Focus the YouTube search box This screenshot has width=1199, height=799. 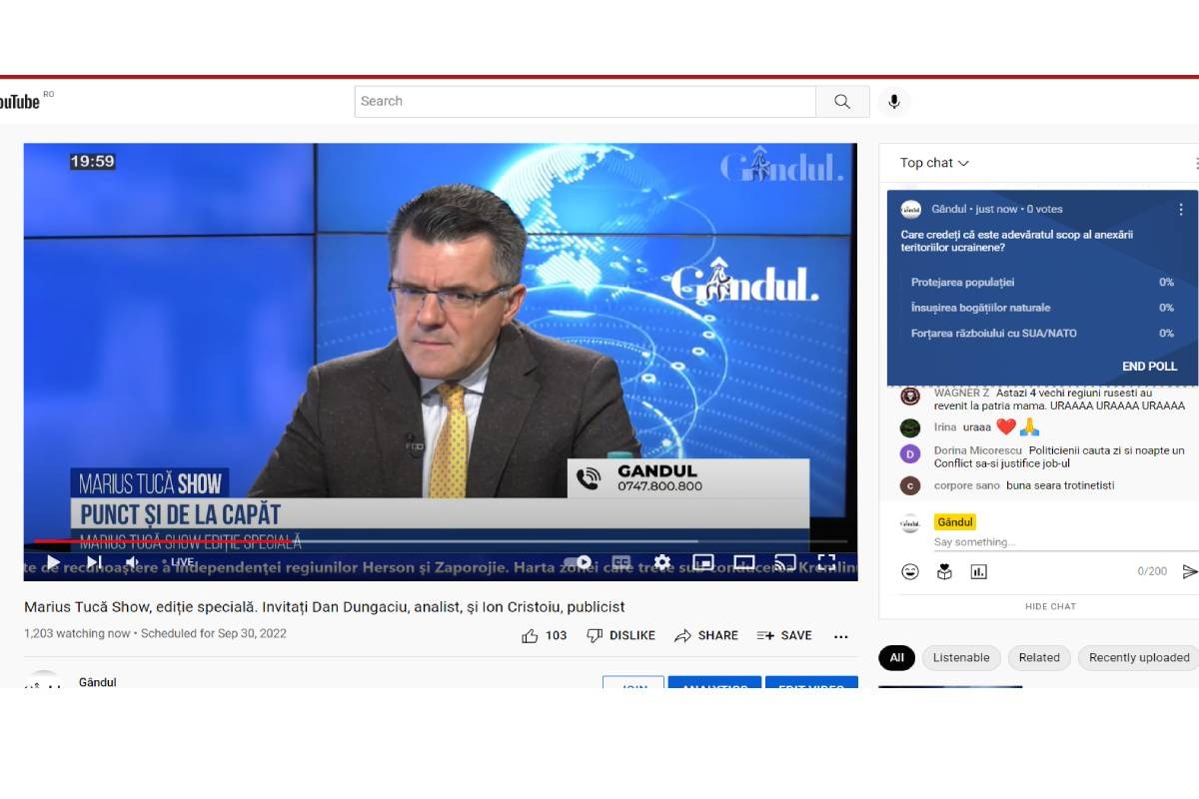click(585, 101)
